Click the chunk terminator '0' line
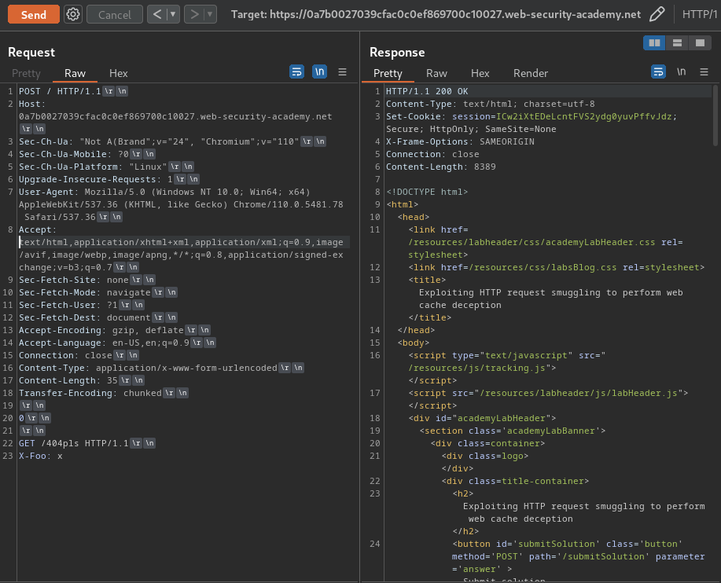The width and height of the screenshot is (721, 583). (x=21, y=418)
